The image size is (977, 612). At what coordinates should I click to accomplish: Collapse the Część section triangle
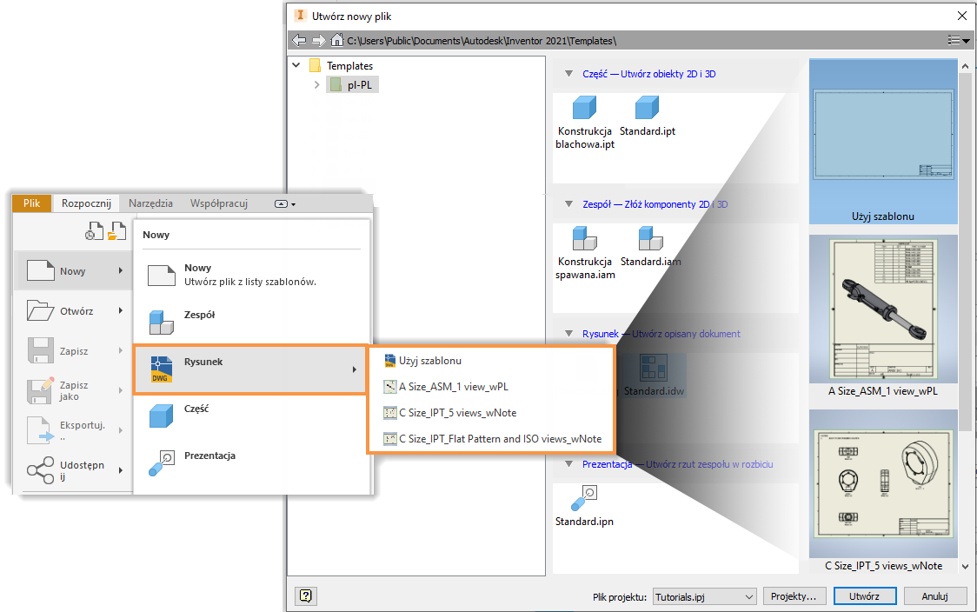[x=568, y=74]
